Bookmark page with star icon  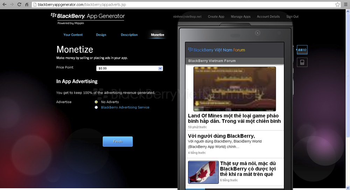pos(337,5)
